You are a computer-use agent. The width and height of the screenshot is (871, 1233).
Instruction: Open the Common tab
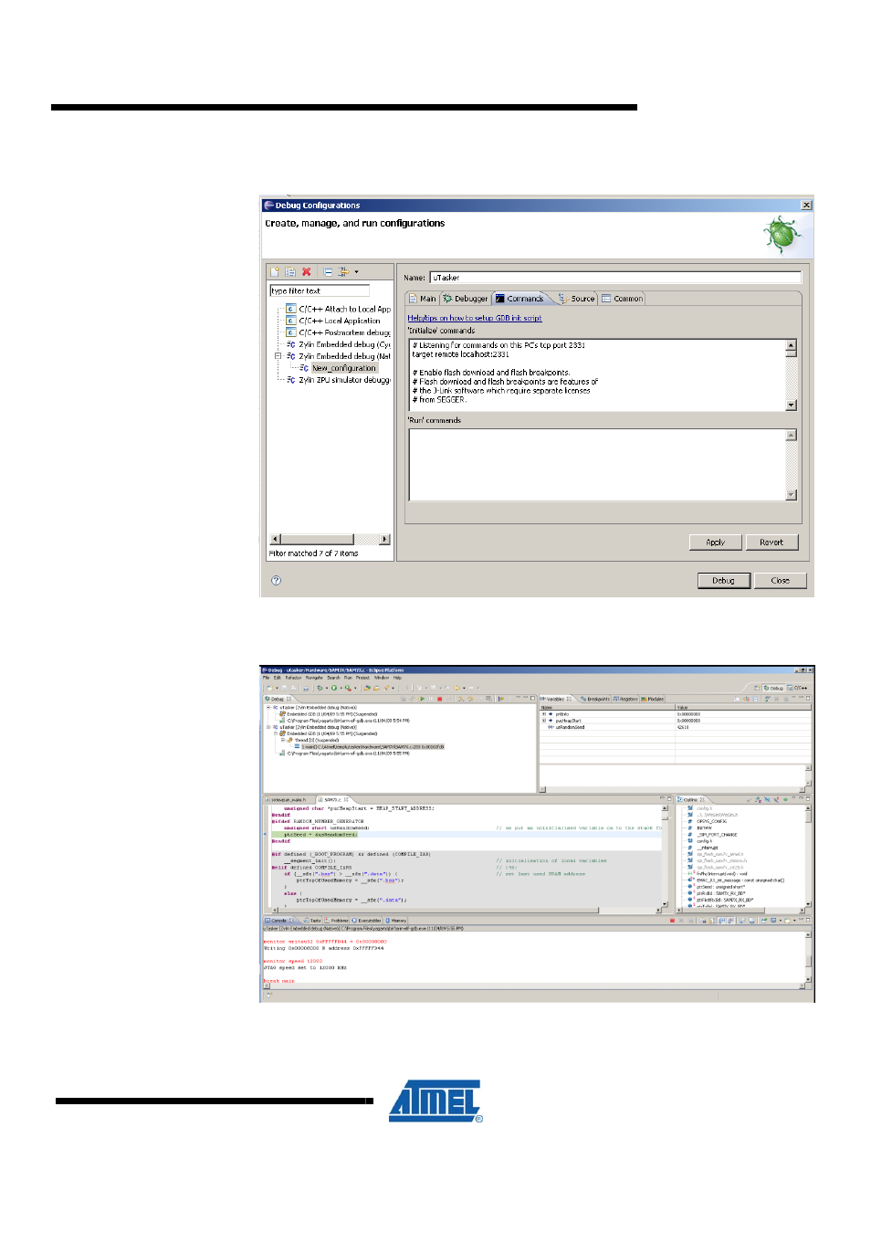pyautogui.click(x=622, y=299)
